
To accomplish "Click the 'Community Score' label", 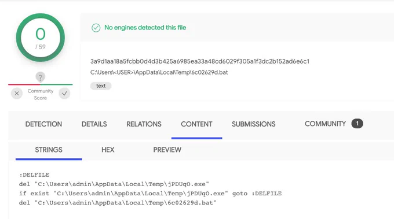I will pyautogui.click(x=41, y=94).
